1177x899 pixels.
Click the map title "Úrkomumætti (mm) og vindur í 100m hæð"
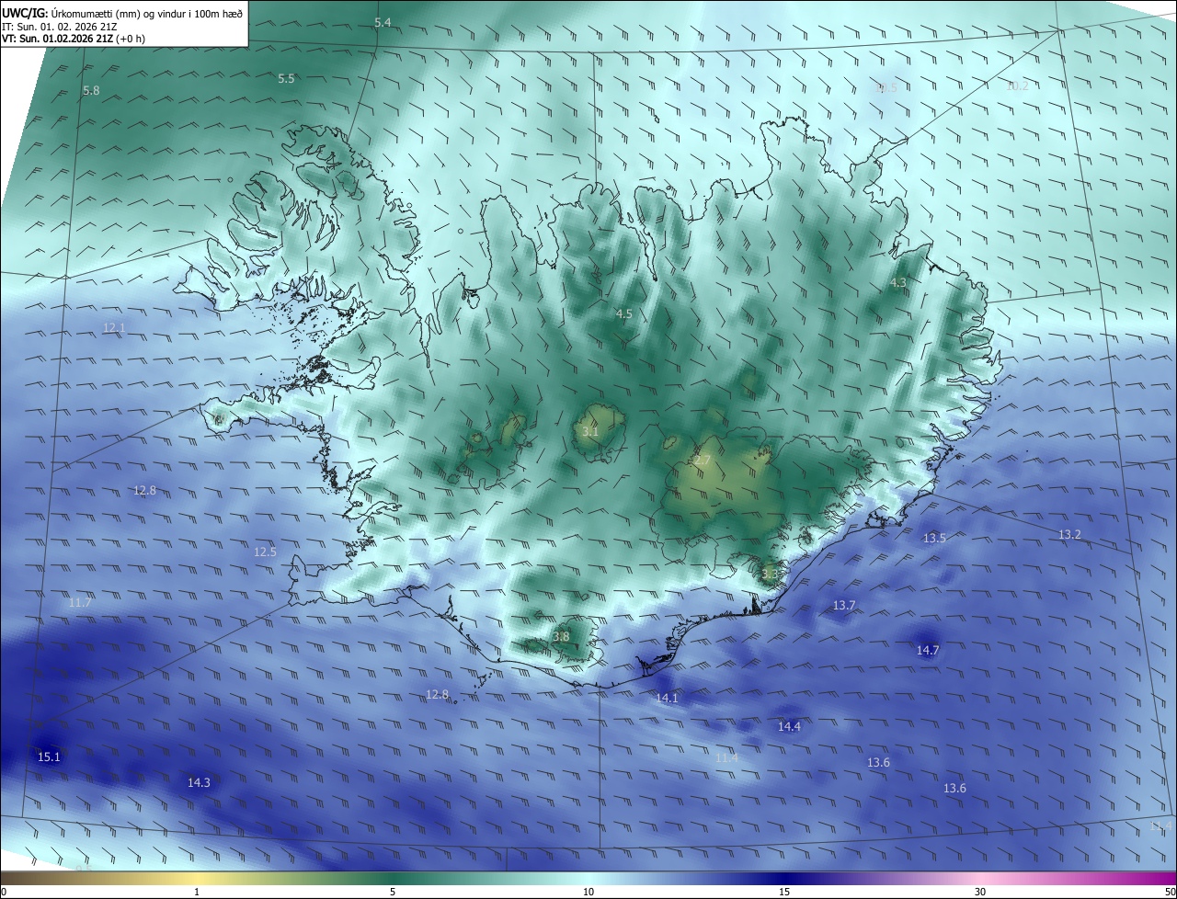pyautogui.click(x=147, y=12)
